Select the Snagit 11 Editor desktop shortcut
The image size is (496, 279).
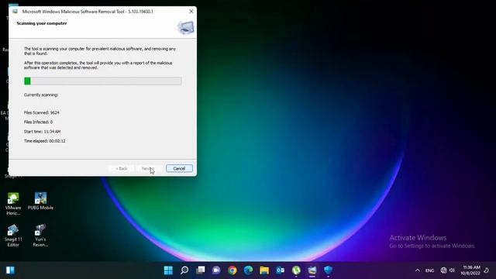(13, 236)
